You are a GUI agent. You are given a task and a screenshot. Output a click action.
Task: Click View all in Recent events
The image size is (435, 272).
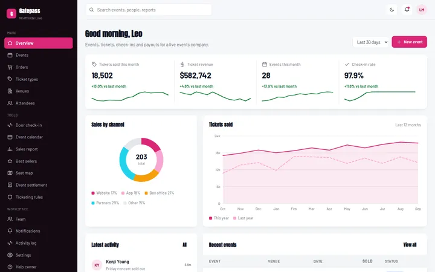[410, 245]
